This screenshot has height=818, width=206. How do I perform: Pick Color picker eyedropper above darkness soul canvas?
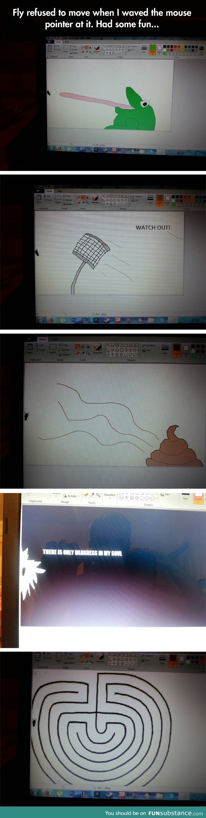(92, 495)
